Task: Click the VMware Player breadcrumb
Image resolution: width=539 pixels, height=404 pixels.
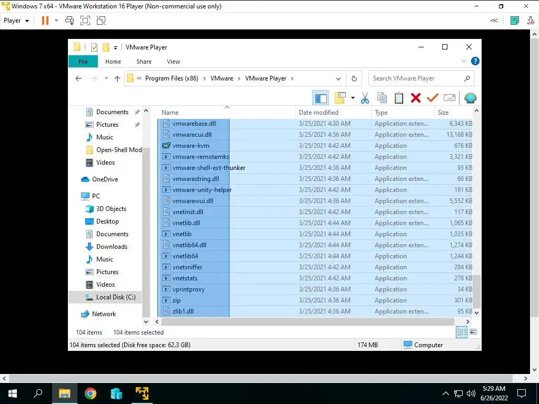Action: click(x=266, y=78)
